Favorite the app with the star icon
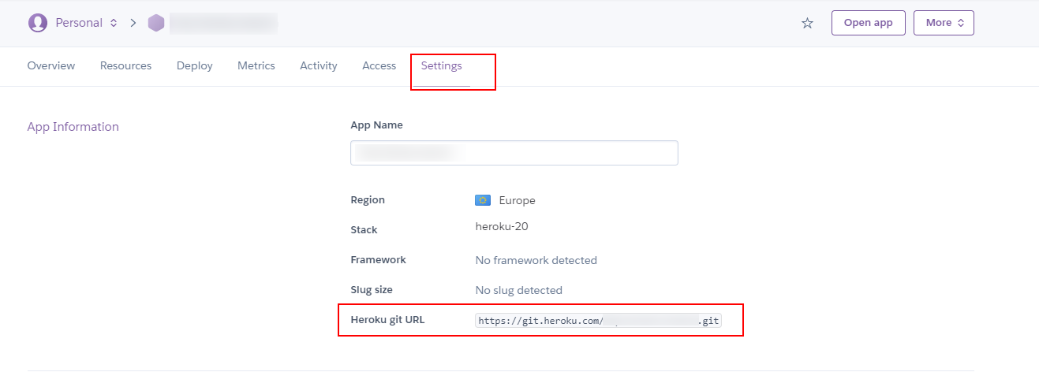 (x=807, y=23)
